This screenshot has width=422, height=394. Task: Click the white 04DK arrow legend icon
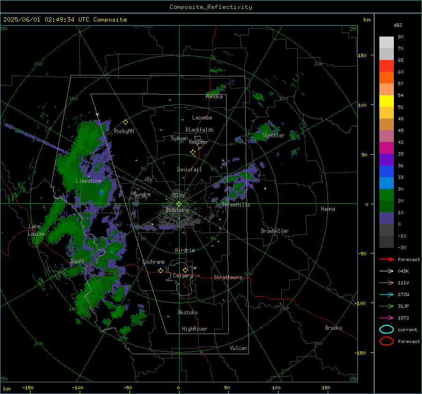(386, 271)
